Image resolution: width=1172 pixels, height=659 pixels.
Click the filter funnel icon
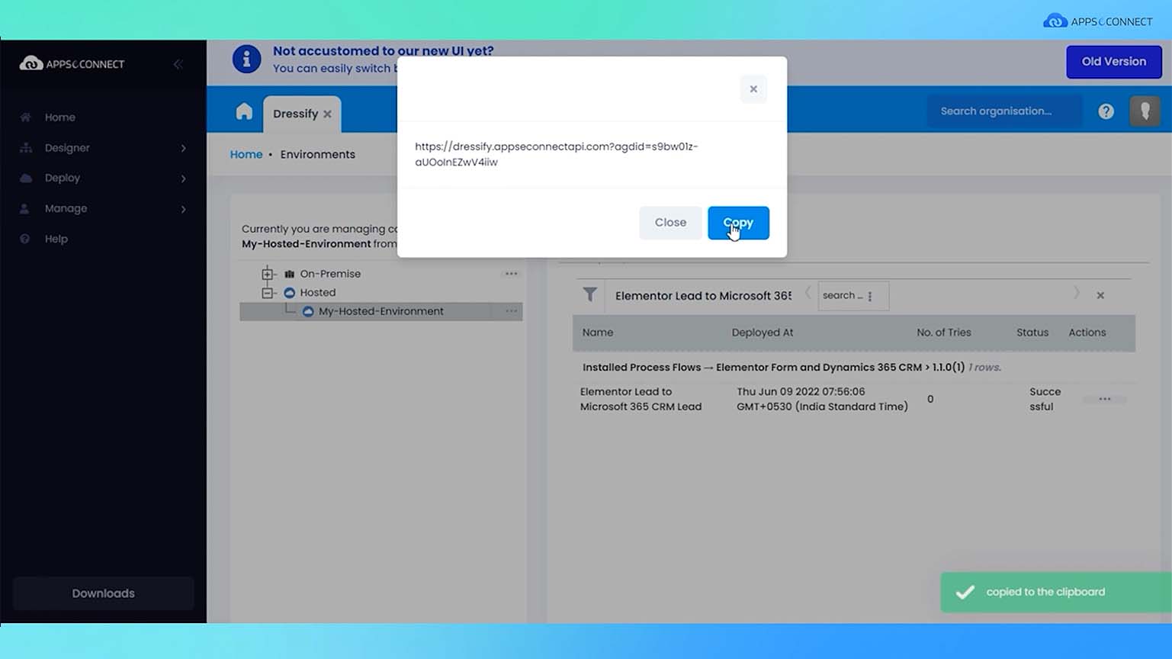click(589, 294)
